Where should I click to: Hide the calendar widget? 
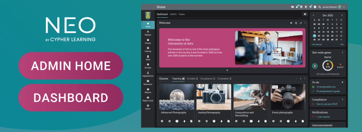pos(342,44)
